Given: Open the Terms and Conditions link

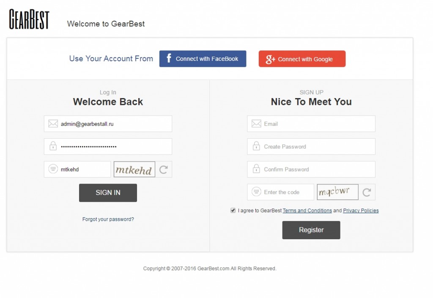Looking at the screenshot, I should 307,211.
